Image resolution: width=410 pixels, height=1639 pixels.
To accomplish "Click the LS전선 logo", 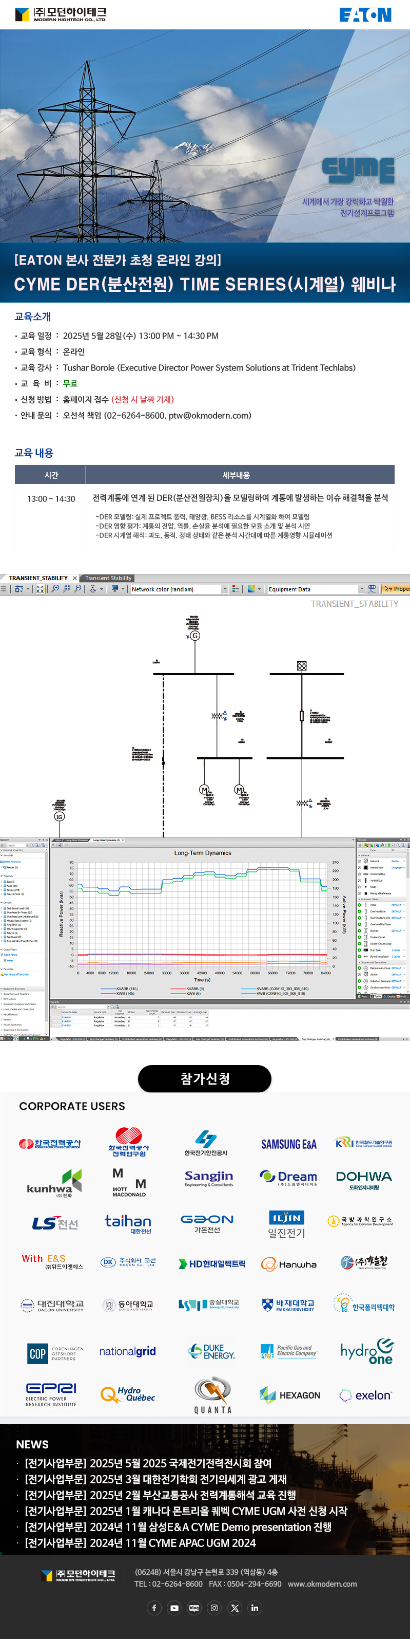I will coord(55,1223).
